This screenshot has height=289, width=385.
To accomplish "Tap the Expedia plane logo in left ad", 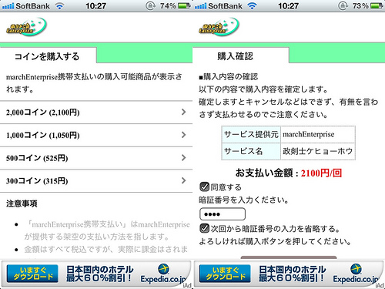I will (163, 269).
